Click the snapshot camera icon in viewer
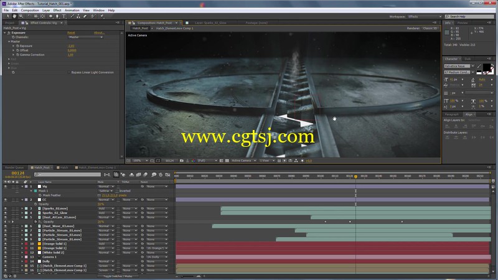This screenshot has height=280, width=498. (x=182, y=161)
